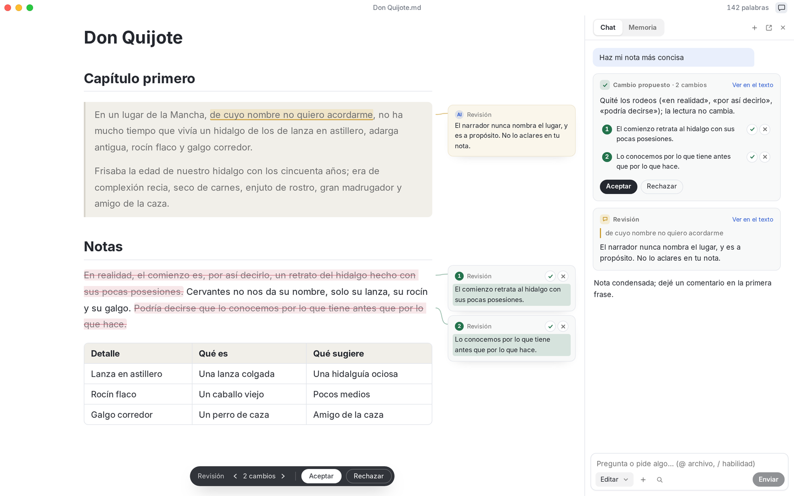Click the 'Galgo corredor' table cell
This screenshot has height=496, width=794.
[138, 415]
